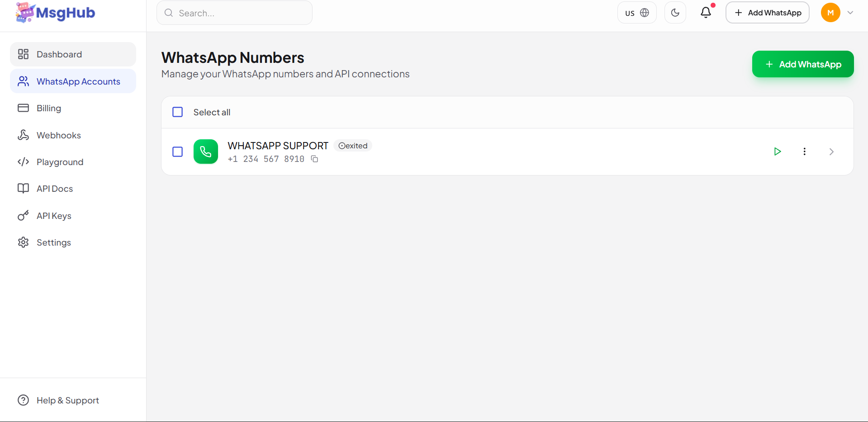Viewport: 868px width, 422px height.
Task: Open Settings from the sidebar
Action: pyautogui.click(x=73, y=242)
